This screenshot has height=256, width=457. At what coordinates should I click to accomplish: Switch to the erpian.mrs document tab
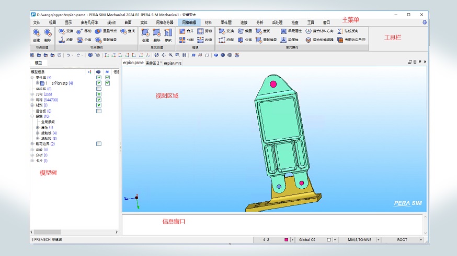(x=172, y=63)
